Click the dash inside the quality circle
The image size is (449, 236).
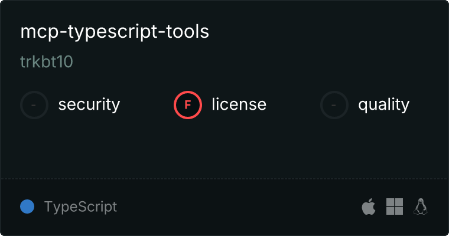(x=334, y=105)
